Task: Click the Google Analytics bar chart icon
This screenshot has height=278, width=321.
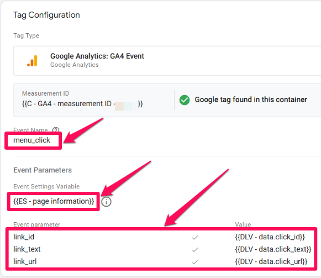Action: pos(33,61)
